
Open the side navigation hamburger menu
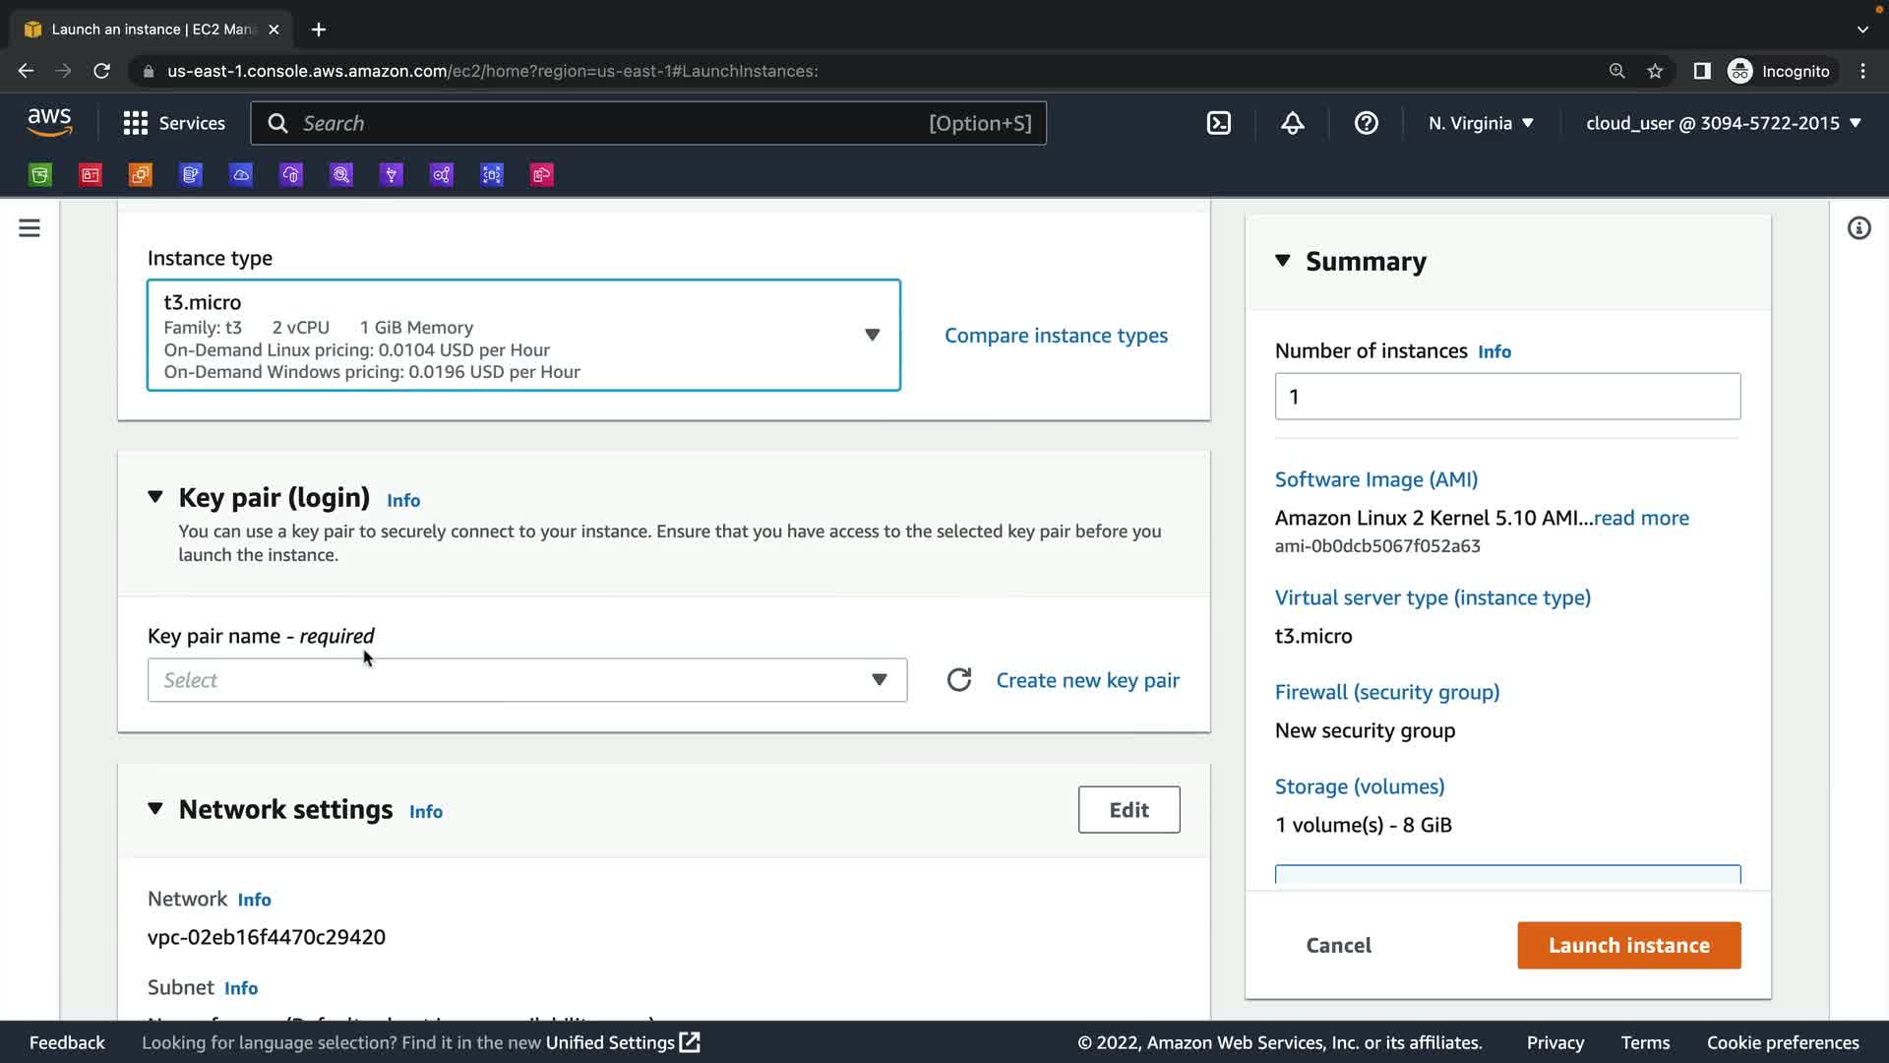pyautogui.click(x=30, y=228)
